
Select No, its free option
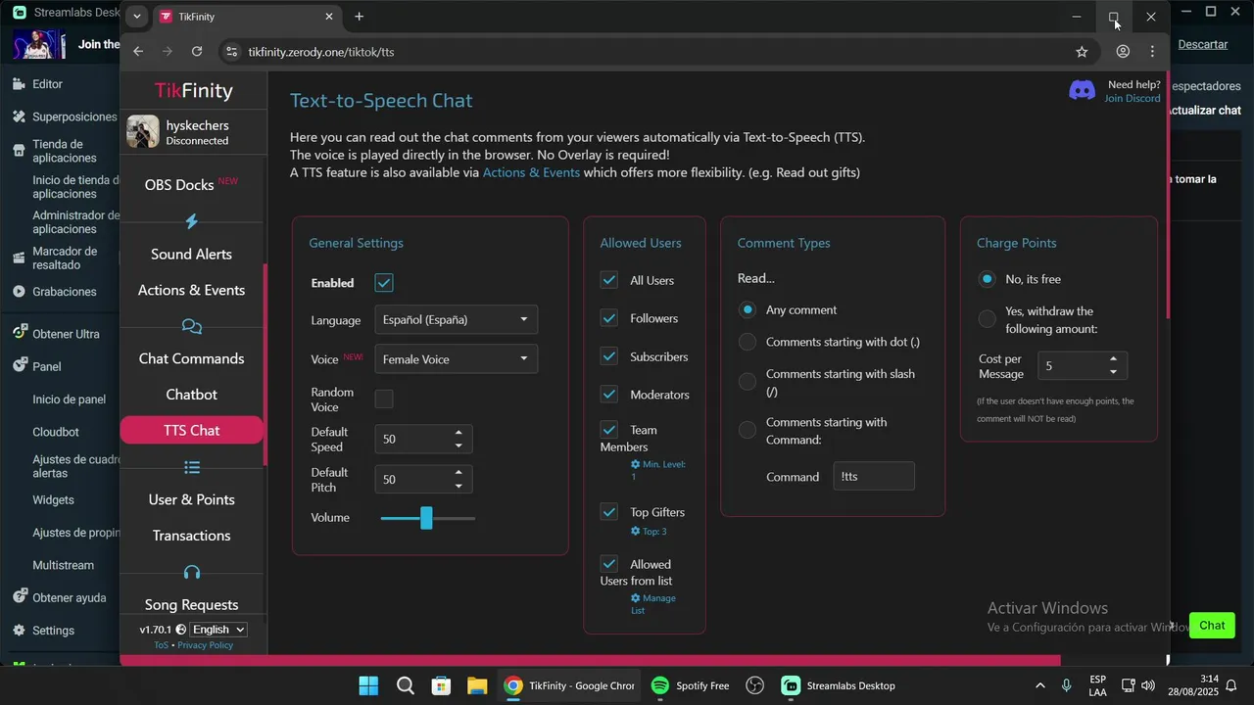coord(987,279)
